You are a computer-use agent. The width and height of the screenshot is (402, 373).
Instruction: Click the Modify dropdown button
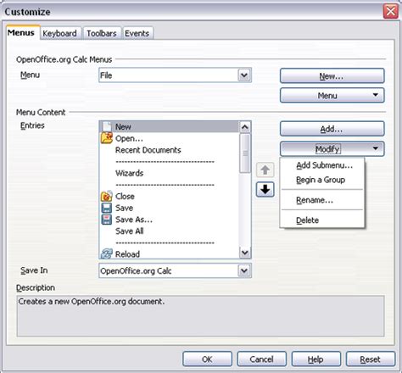332,148
